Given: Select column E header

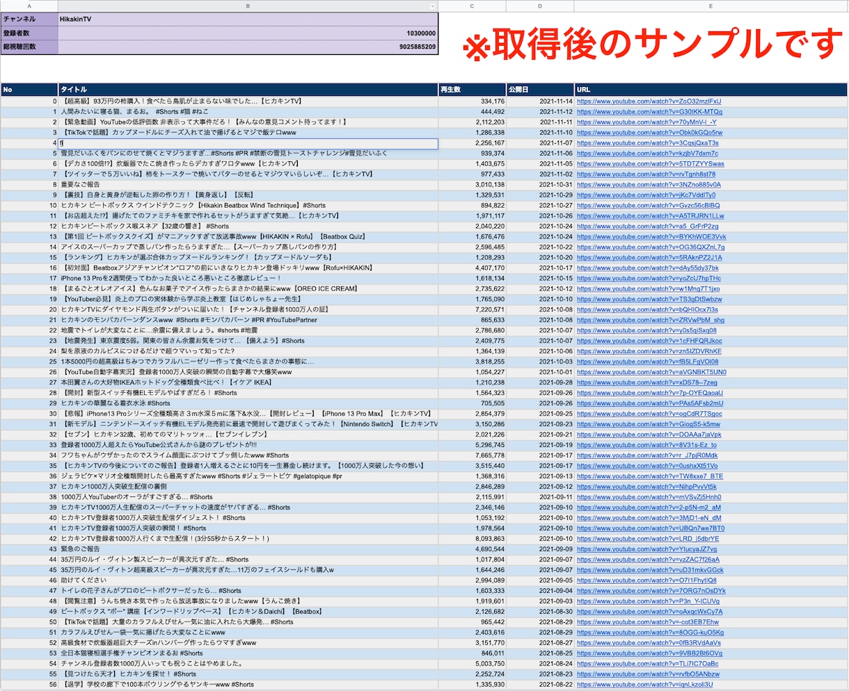Looking at the screenshot, I should (x=711, y=6).
